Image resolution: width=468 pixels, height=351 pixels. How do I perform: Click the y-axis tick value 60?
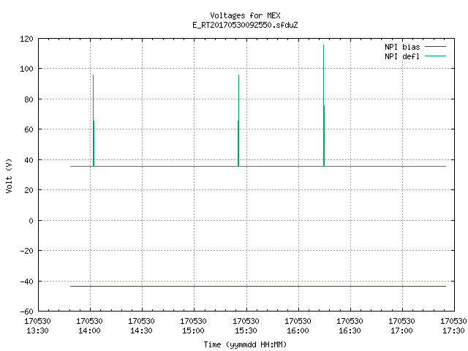(29, 129)
